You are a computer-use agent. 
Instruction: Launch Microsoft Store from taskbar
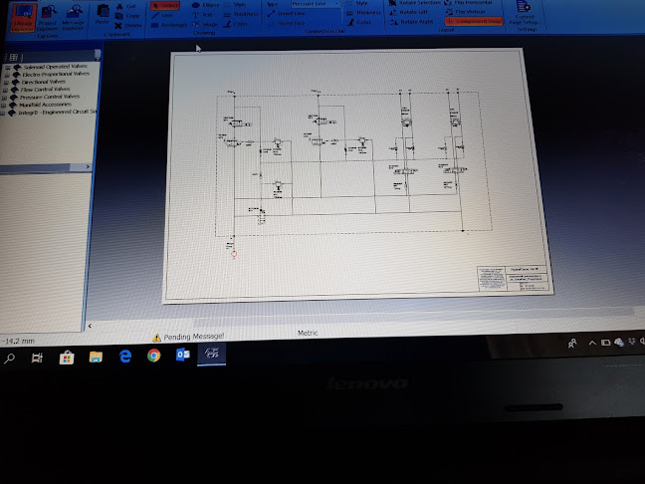tap(67, 358)
